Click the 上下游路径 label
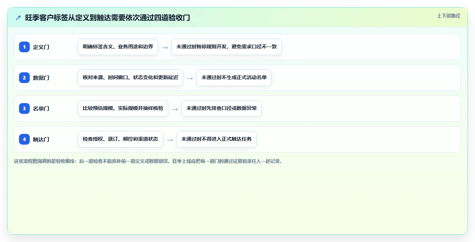Viewport: 475px width, 242px height. click(448, 16)
